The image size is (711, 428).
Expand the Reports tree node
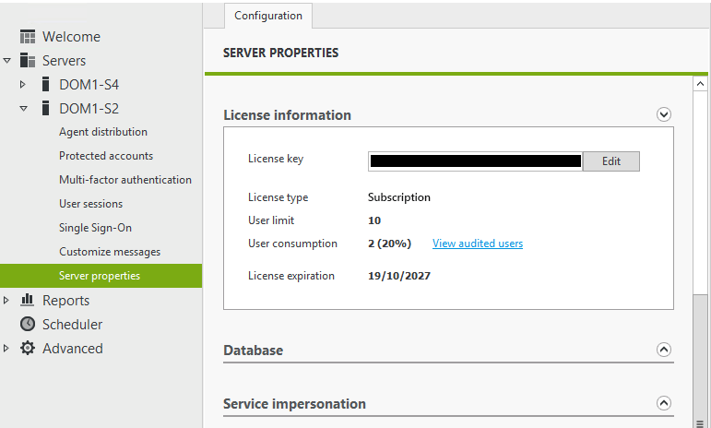pyautogui.click(x=6, y=300)
